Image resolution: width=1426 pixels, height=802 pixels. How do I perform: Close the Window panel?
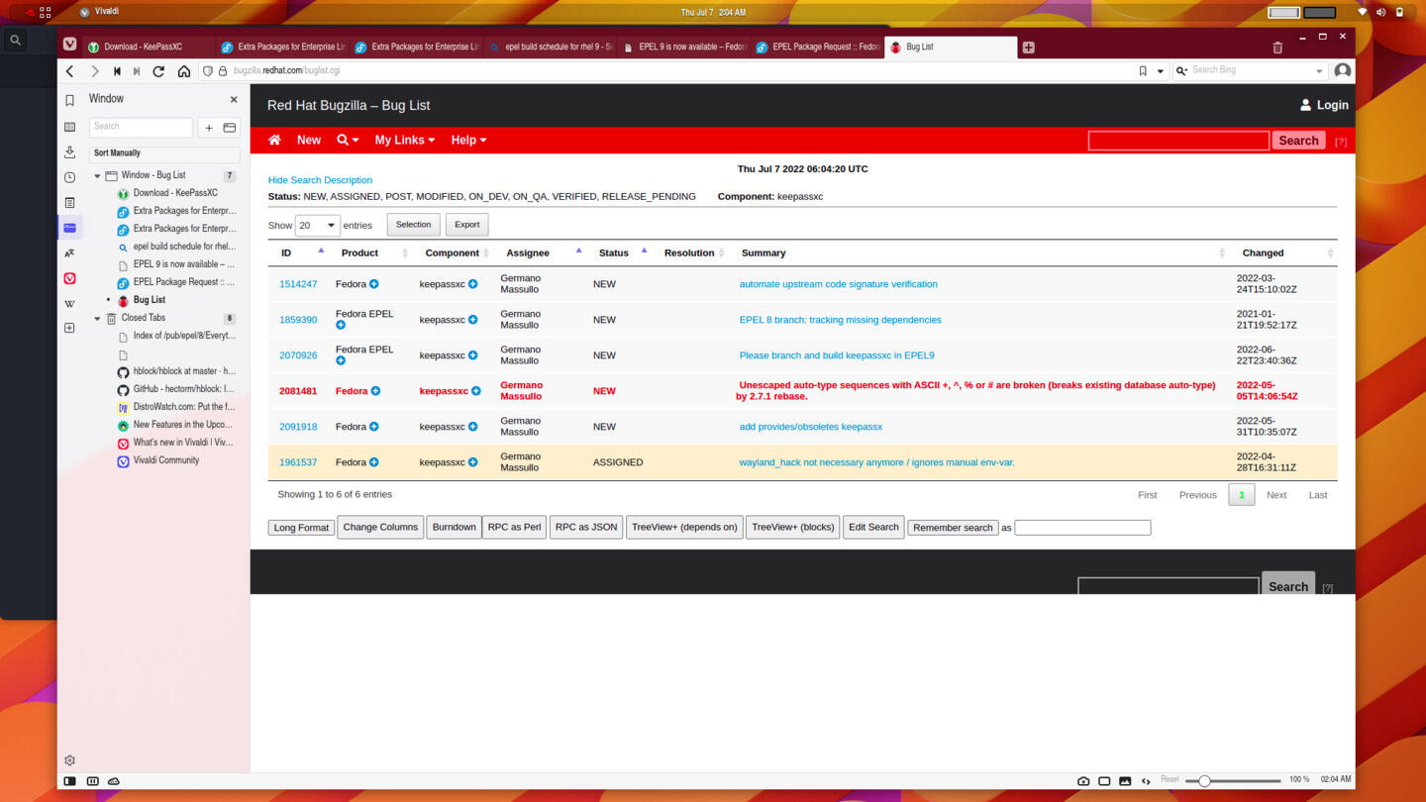click(234, 99)
